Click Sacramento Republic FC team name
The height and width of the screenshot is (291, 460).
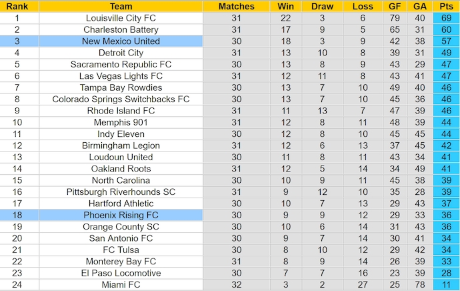point(121,64)
